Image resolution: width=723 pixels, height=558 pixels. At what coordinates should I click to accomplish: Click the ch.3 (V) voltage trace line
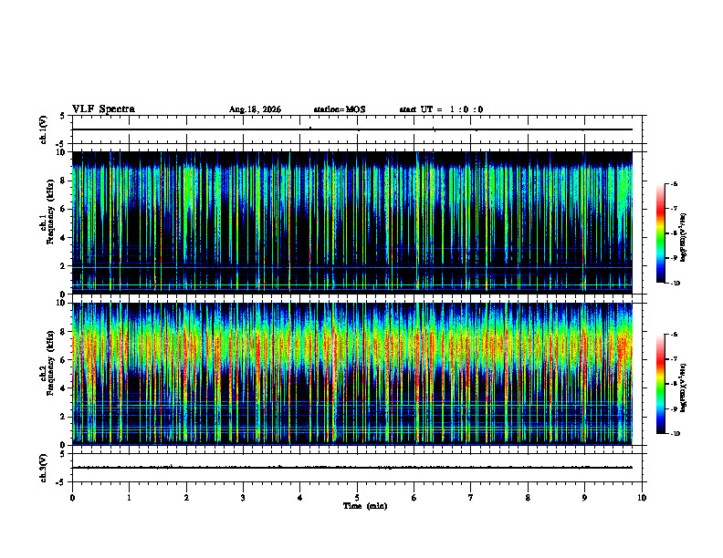tap(351, 468)
